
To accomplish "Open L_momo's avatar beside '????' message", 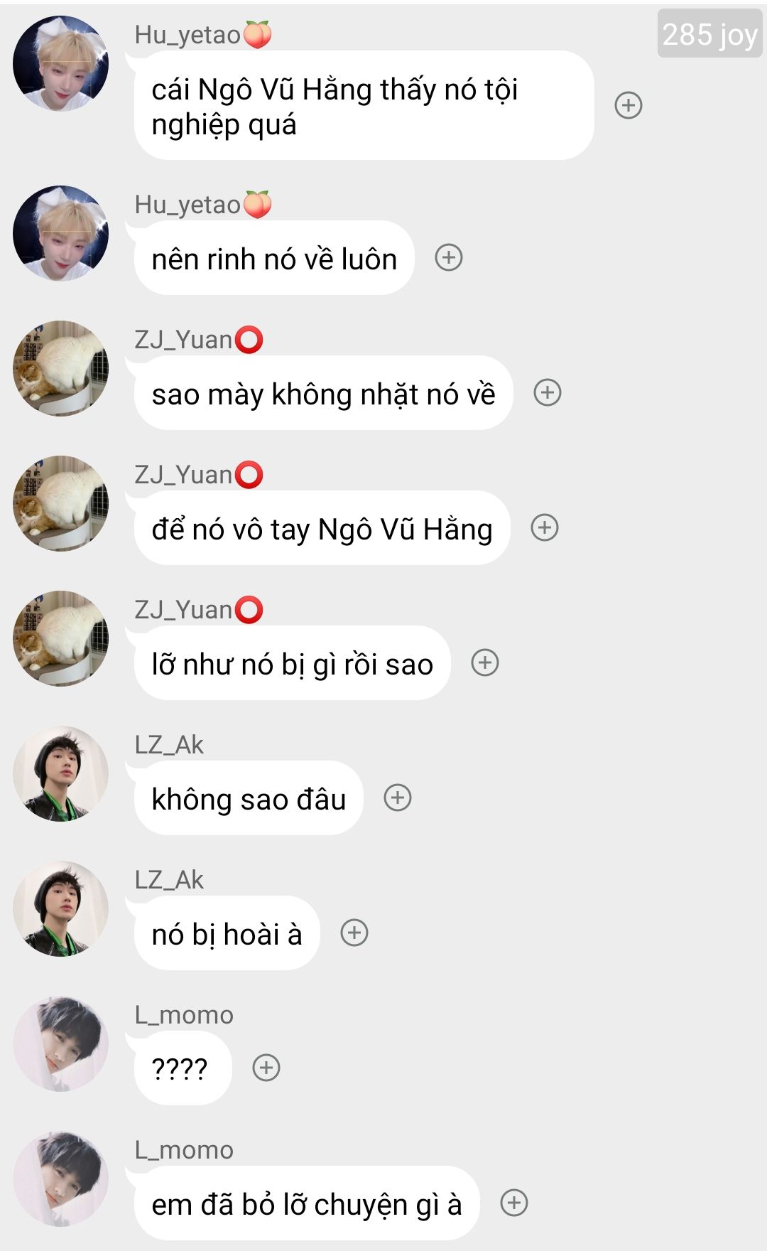I will pos(61,1043).
